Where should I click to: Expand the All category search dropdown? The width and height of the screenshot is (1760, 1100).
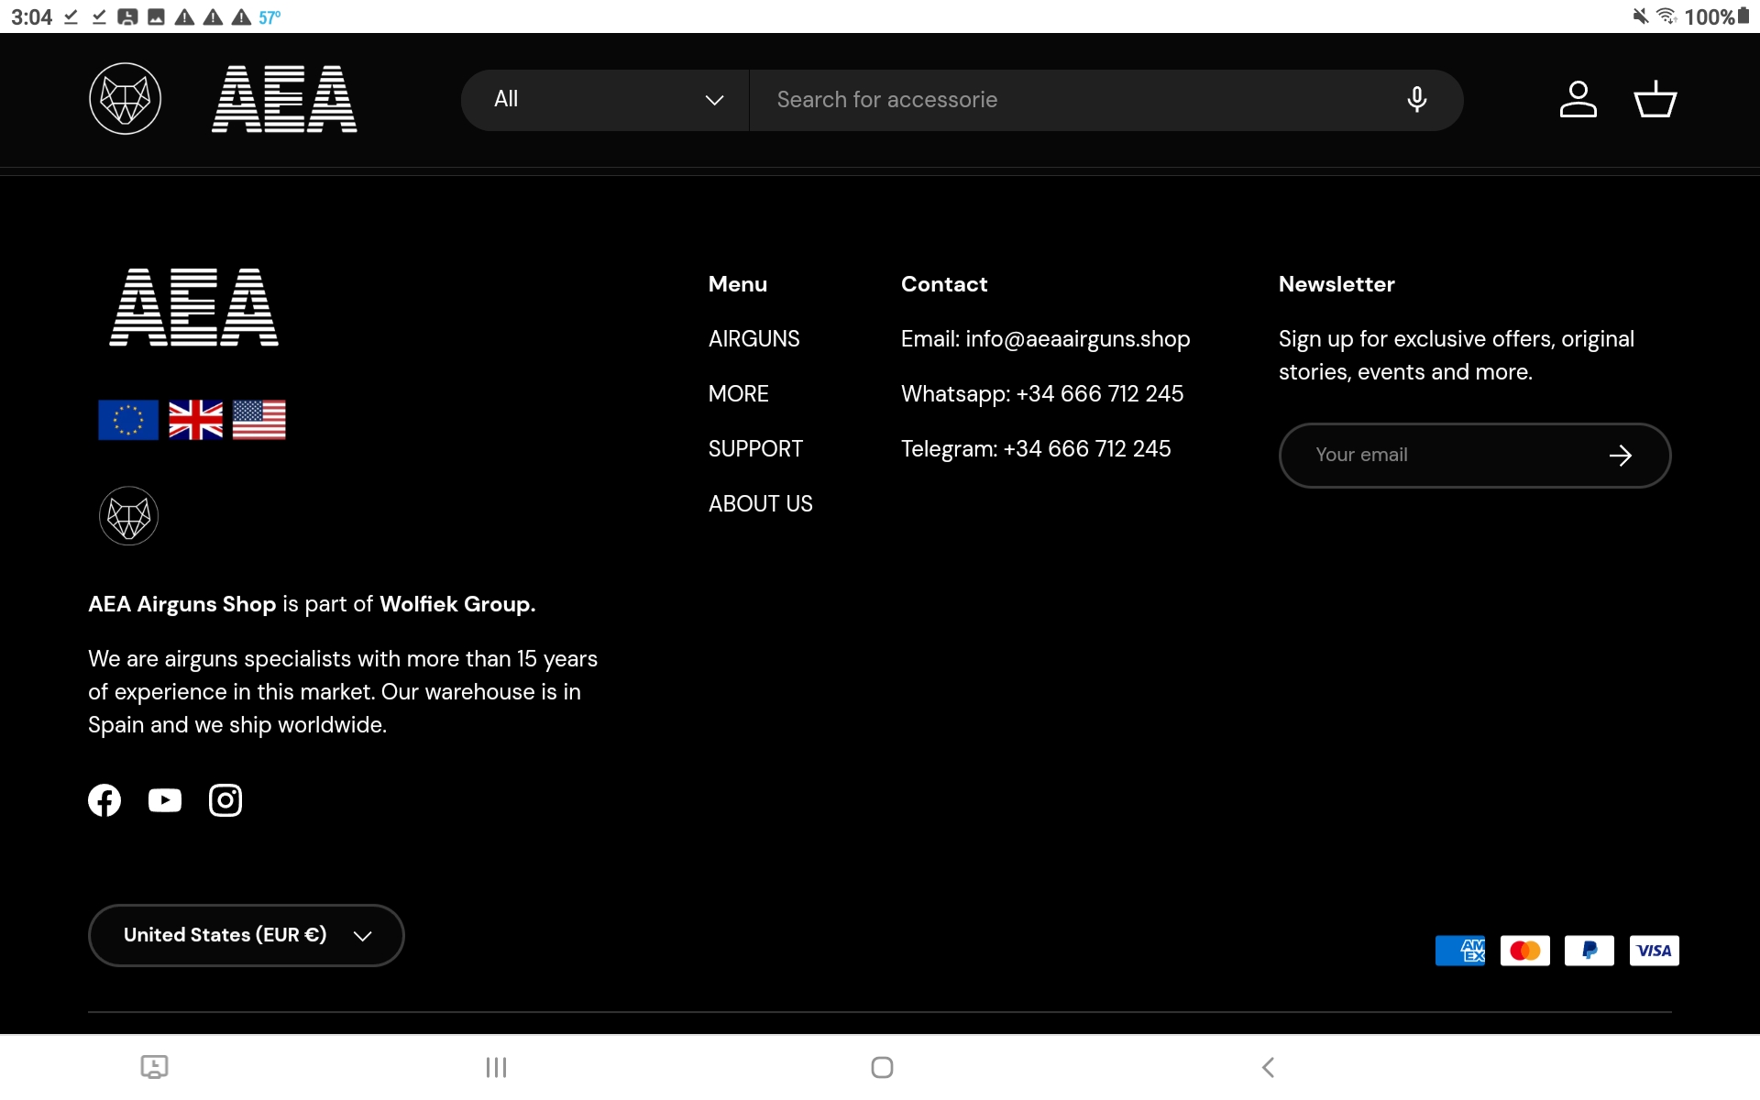coord(607,100)
